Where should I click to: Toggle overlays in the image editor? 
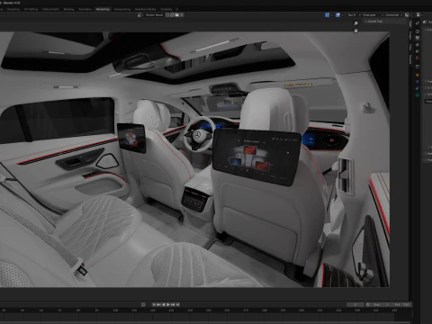(337, 15)
